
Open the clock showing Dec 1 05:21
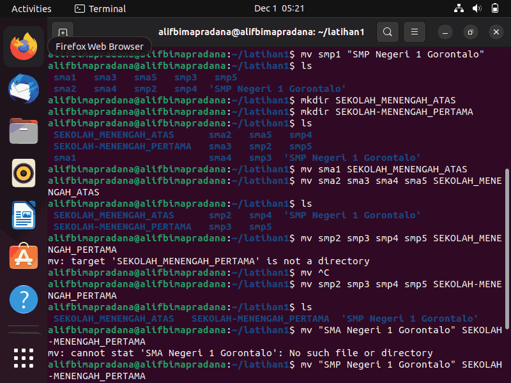point(279,8)
